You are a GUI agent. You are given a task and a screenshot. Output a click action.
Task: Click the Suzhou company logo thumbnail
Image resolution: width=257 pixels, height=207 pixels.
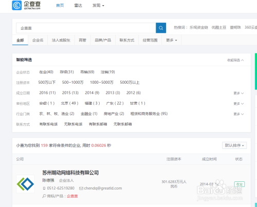tap(25, 184)
